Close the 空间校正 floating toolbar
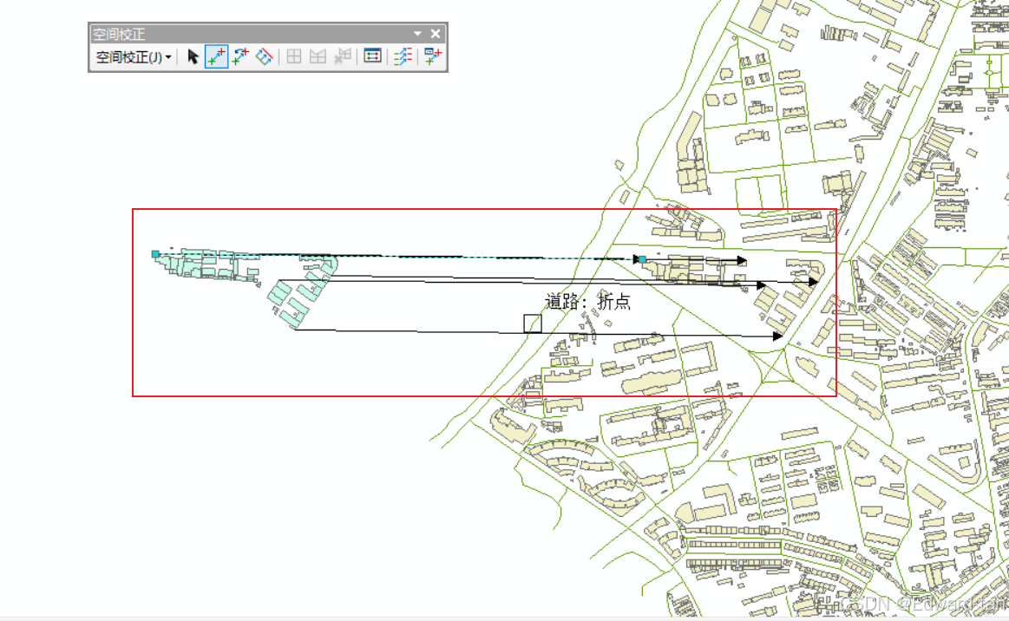The image size is (1009, 621). tap(436, 34)
